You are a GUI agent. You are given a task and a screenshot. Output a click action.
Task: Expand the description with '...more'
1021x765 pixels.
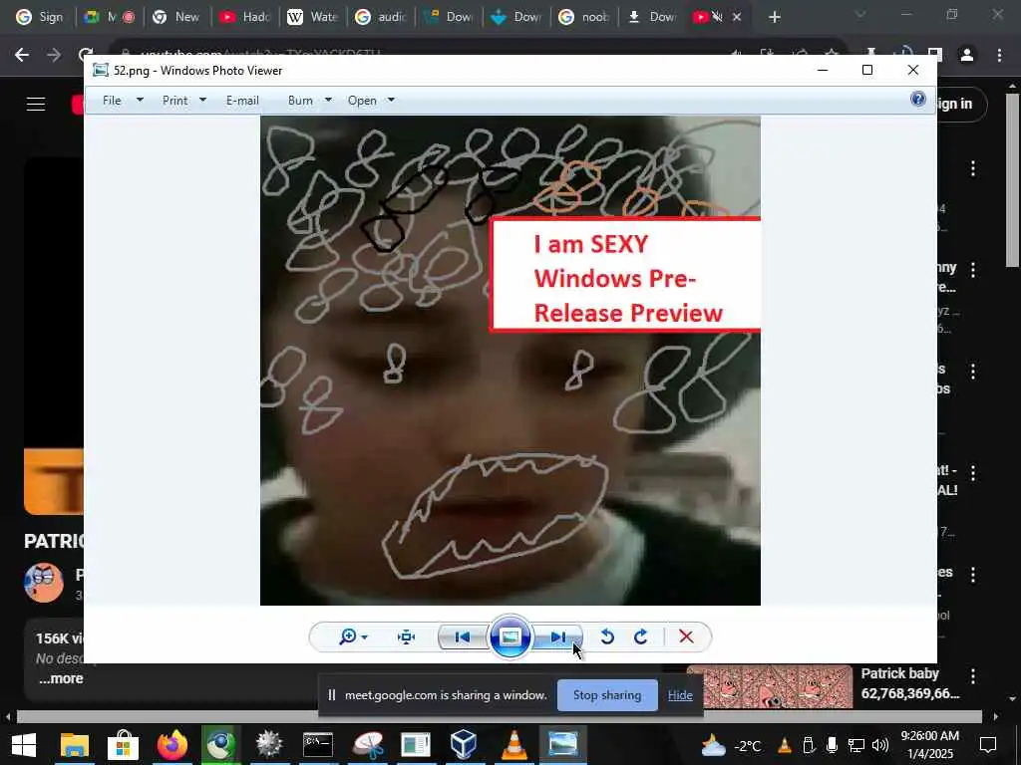coord(61,678)
